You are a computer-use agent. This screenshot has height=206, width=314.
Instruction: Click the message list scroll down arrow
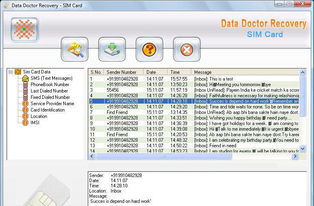point(302,149)
